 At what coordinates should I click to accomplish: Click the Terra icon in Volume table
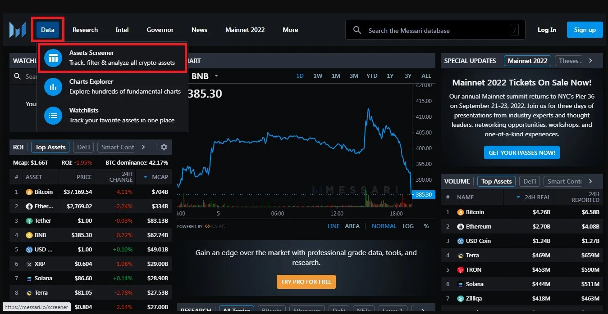(461, 256)
